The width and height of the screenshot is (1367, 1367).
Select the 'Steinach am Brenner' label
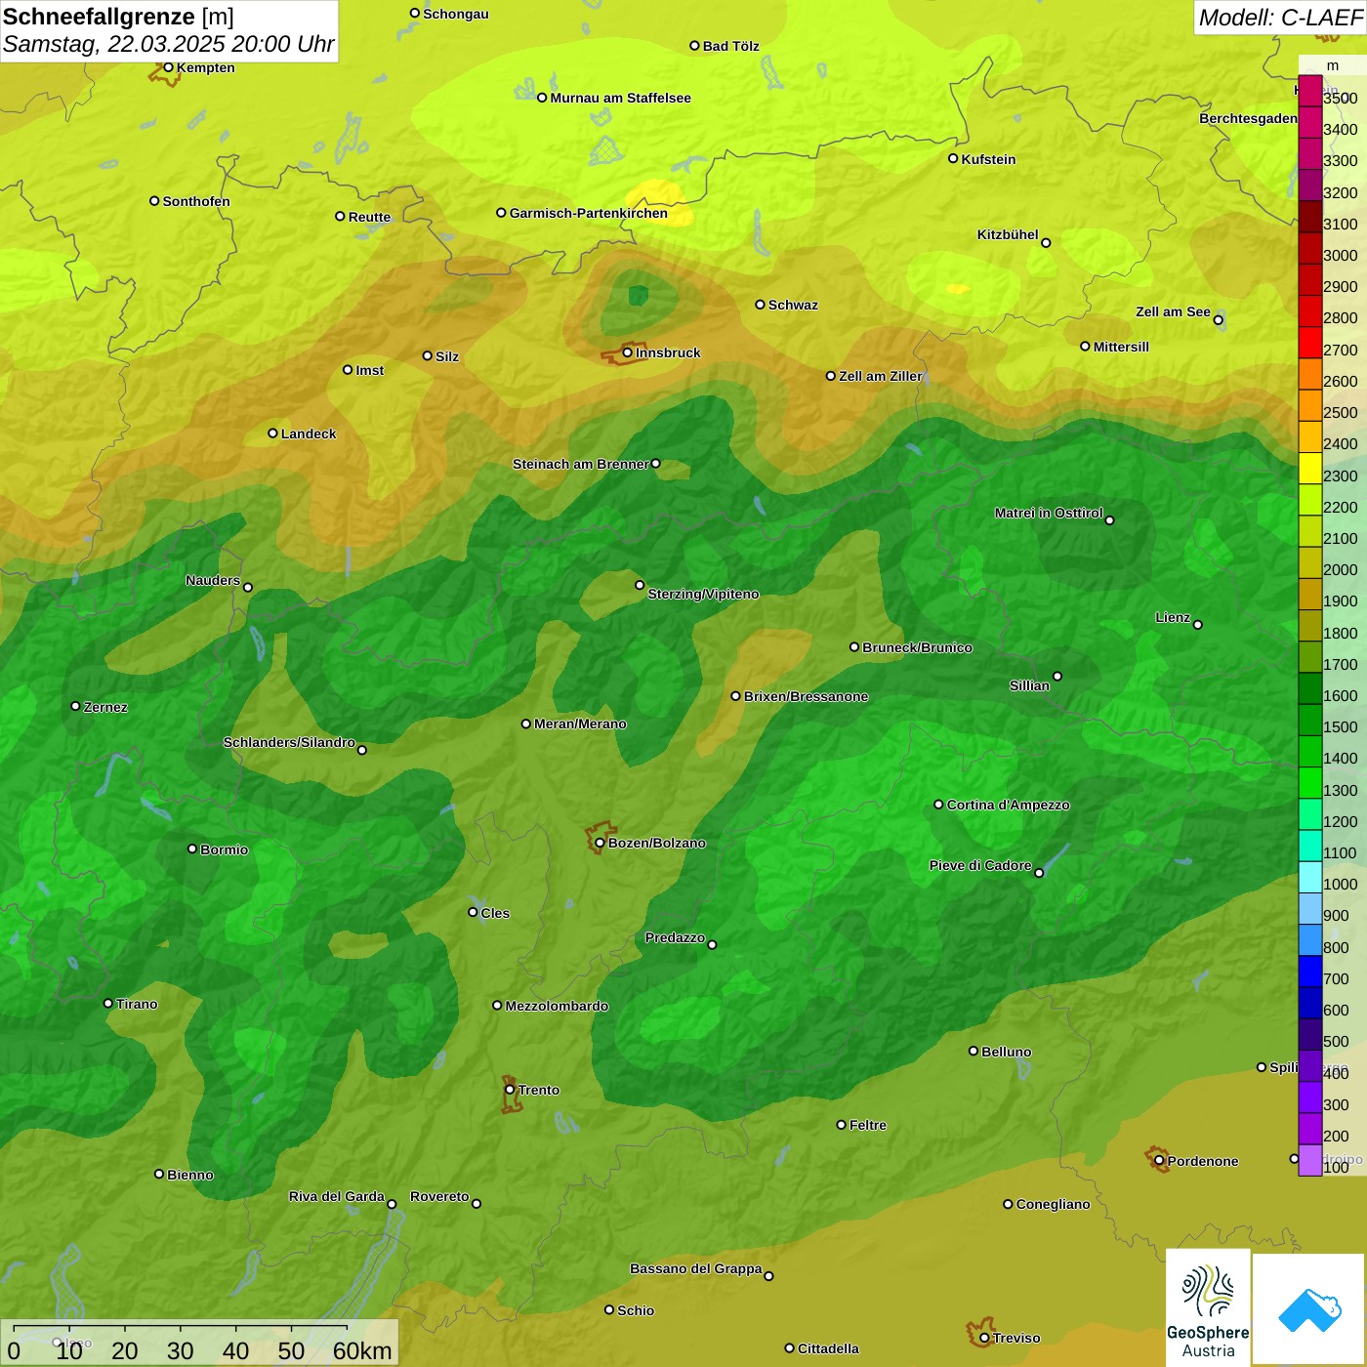(580, 464)
